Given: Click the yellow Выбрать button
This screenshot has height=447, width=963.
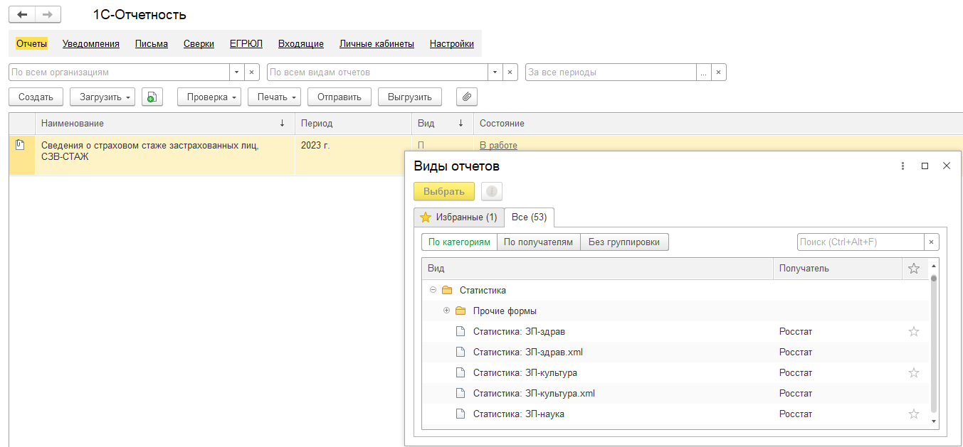Looking at the screenshot, I should 444,191.
